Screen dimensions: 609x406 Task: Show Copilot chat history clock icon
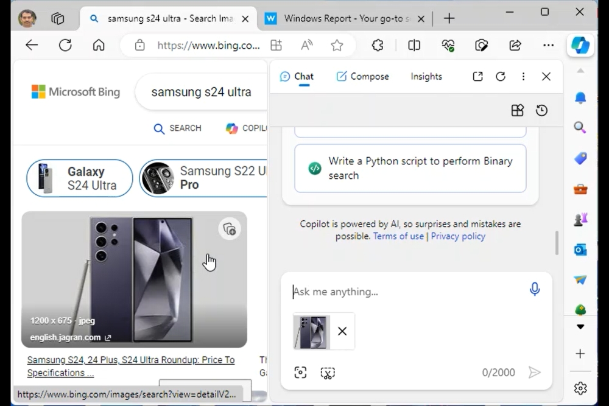pos(541,111)
